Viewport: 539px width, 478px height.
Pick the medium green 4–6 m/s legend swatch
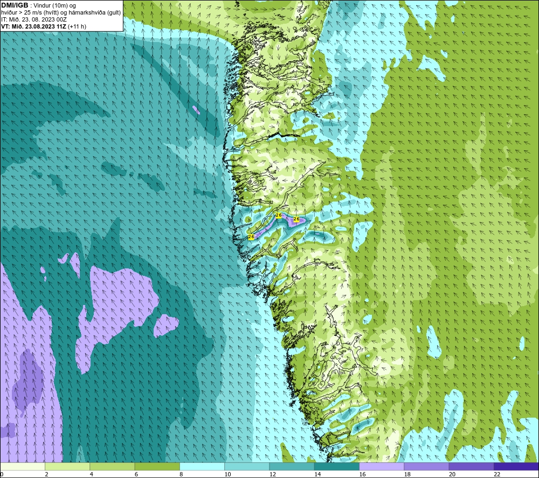pos(113,466)
